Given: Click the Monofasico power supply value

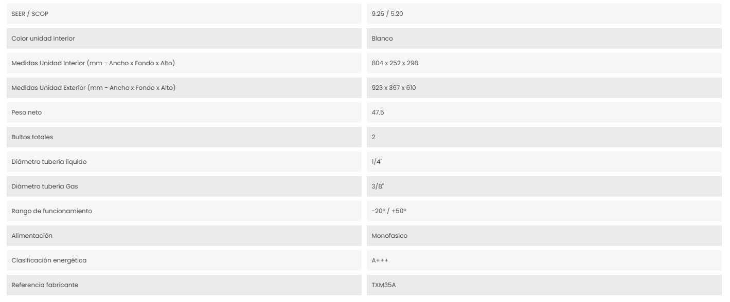Looking at the screenshot, I should [x=389, y=236].
